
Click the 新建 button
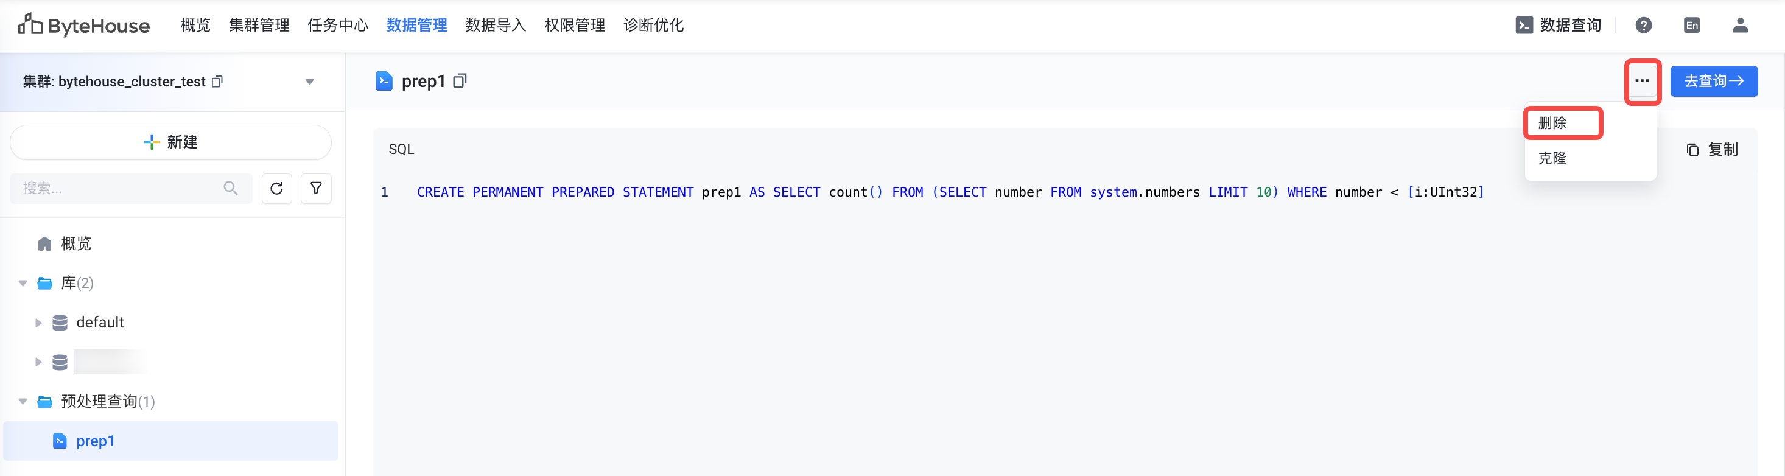[170, 142]
